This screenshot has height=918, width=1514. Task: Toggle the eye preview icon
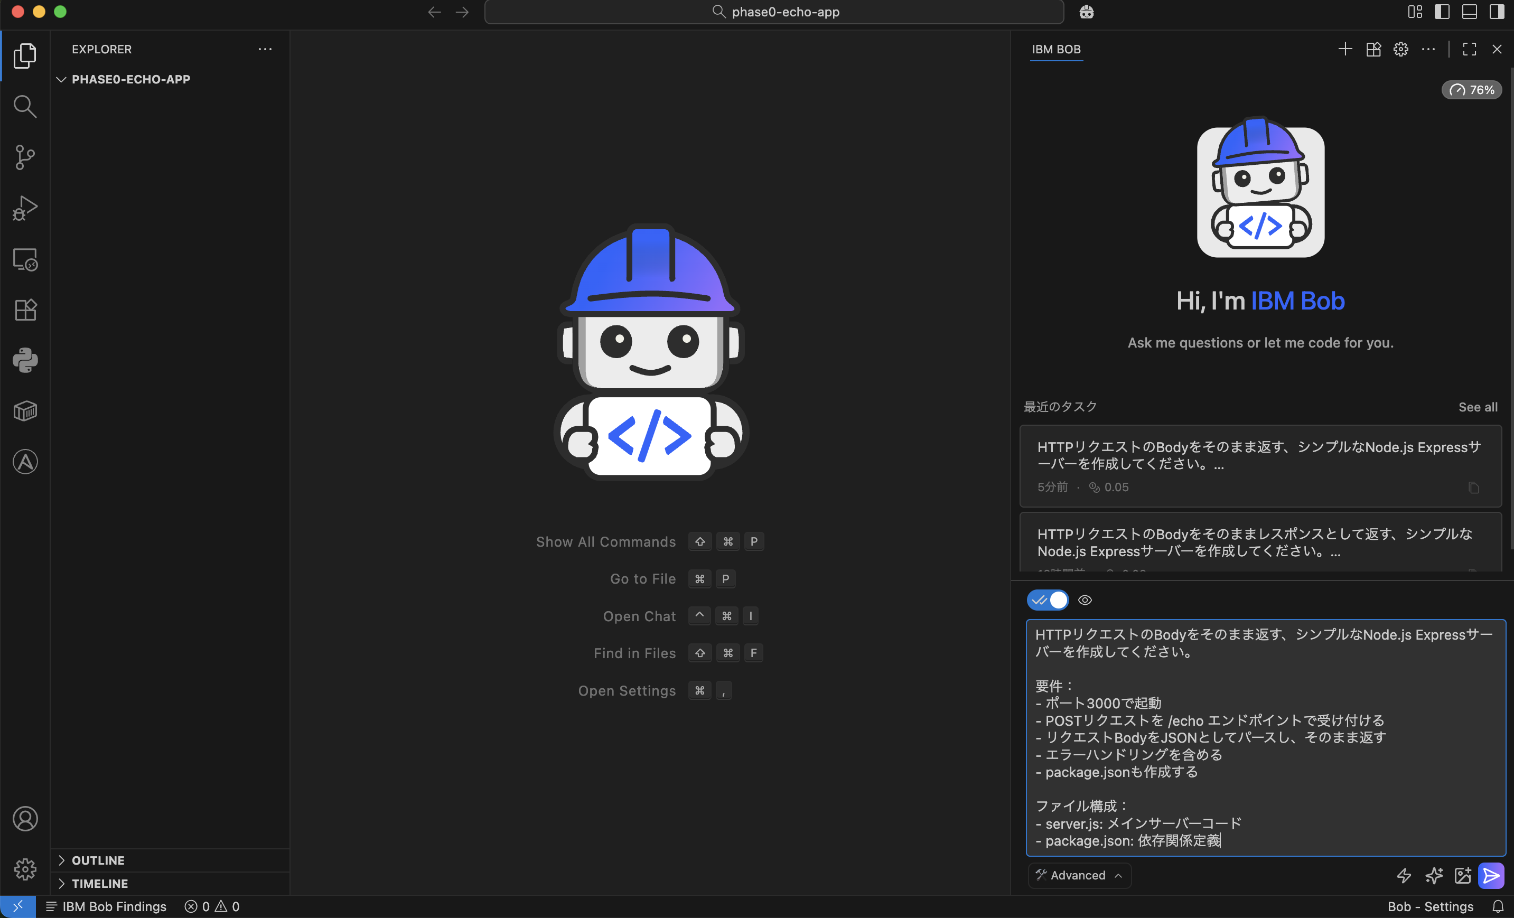click(x=1085, y=601)
